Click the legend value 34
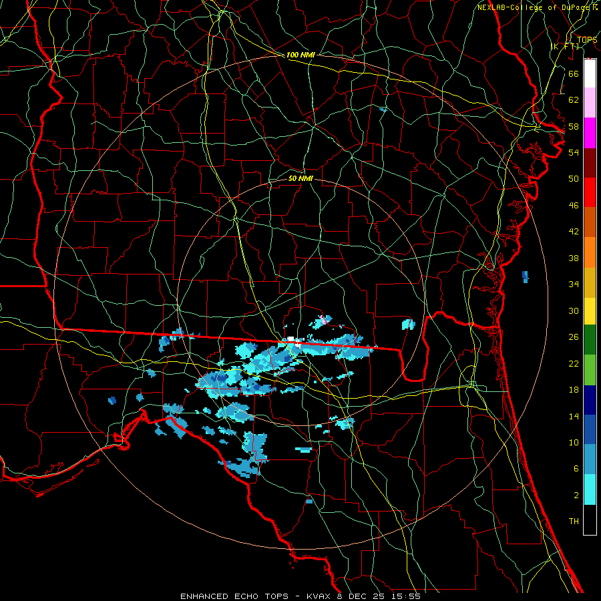Viewport: 601px width, 601px height. (x=574, y=284)
